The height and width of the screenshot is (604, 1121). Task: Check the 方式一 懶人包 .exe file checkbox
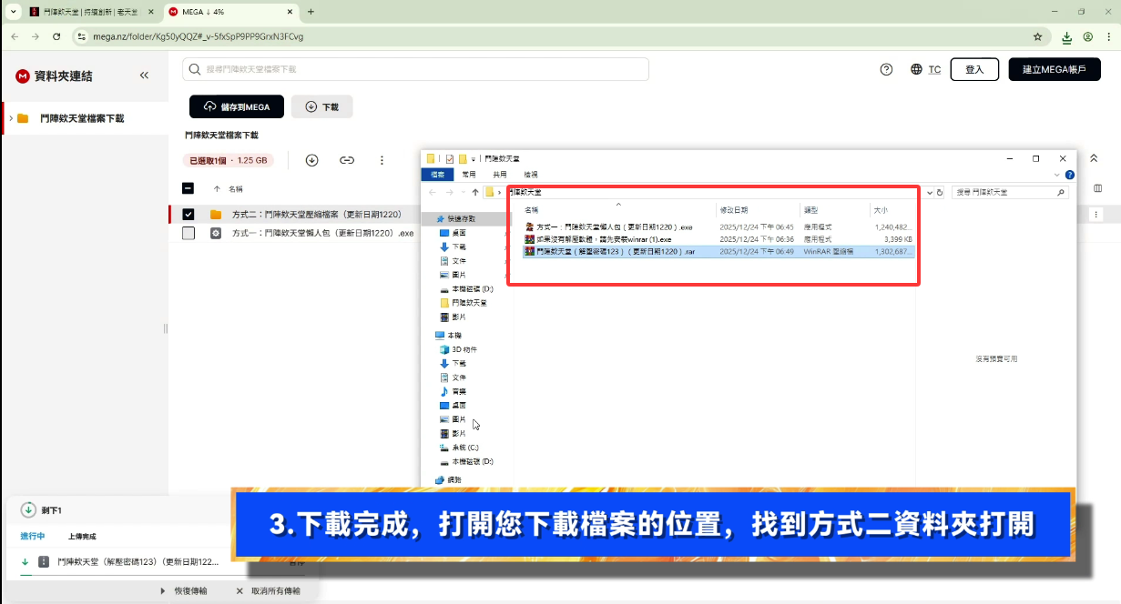click(189, 233)
